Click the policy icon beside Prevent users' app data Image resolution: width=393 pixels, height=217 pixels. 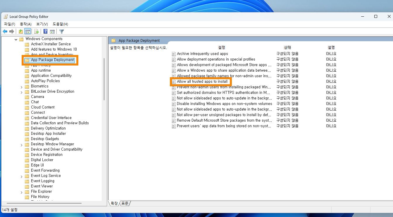[174, 126]
